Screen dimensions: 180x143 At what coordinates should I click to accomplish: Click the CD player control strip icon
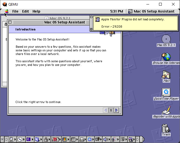point(20,139)
